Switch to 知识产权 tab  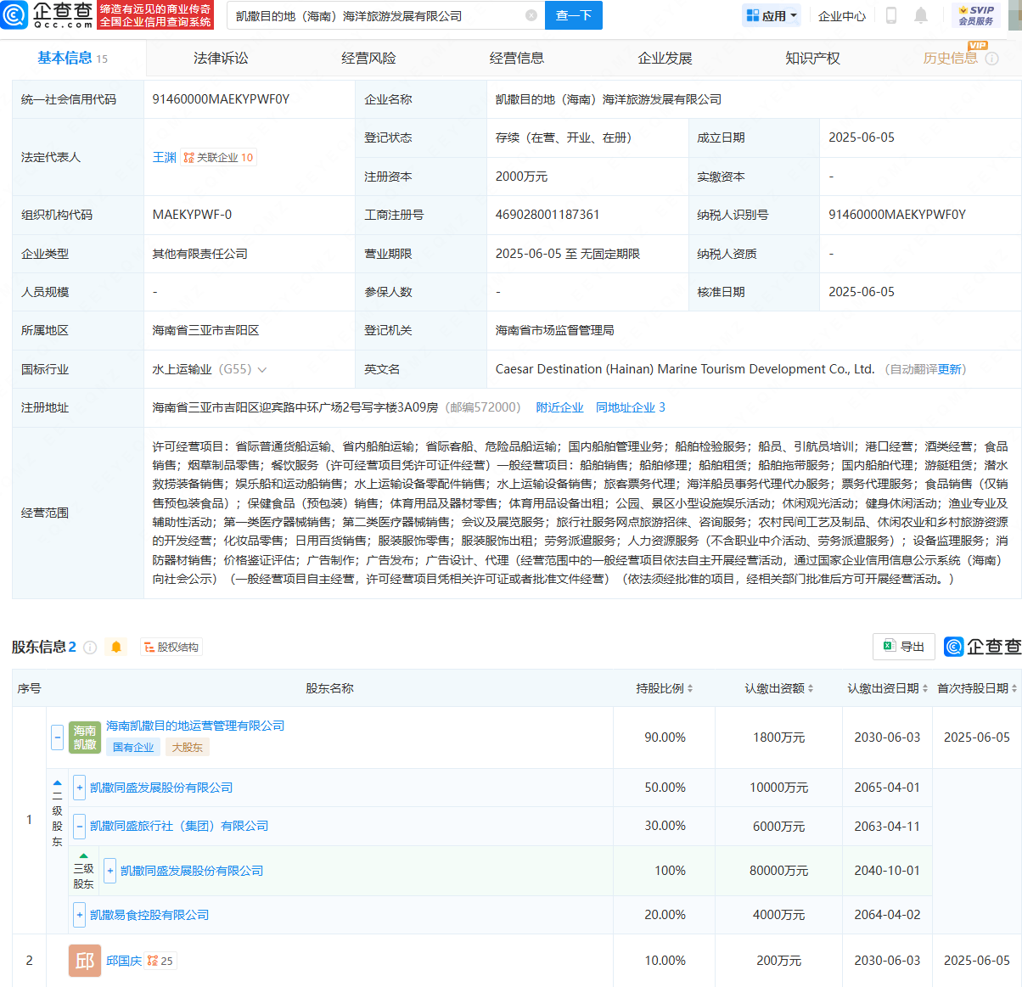[812, 58]
